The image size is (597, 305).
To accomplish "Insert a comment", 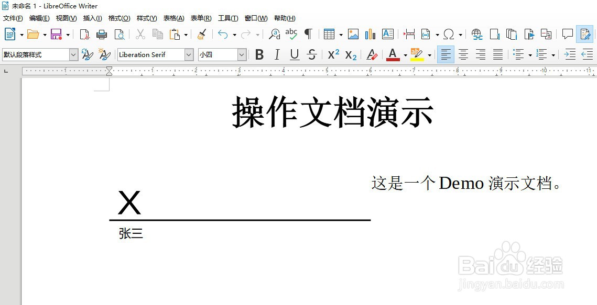I will [567, 33].
